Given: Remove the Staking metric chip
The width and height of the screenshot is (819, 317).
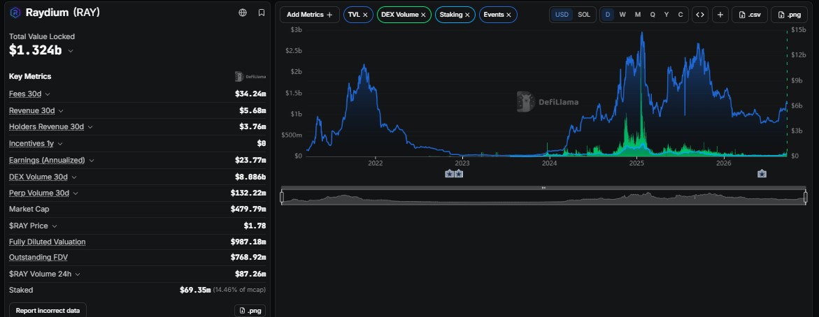Looking at the screenshot, I should pyautogui.click(x=467, y=15).
